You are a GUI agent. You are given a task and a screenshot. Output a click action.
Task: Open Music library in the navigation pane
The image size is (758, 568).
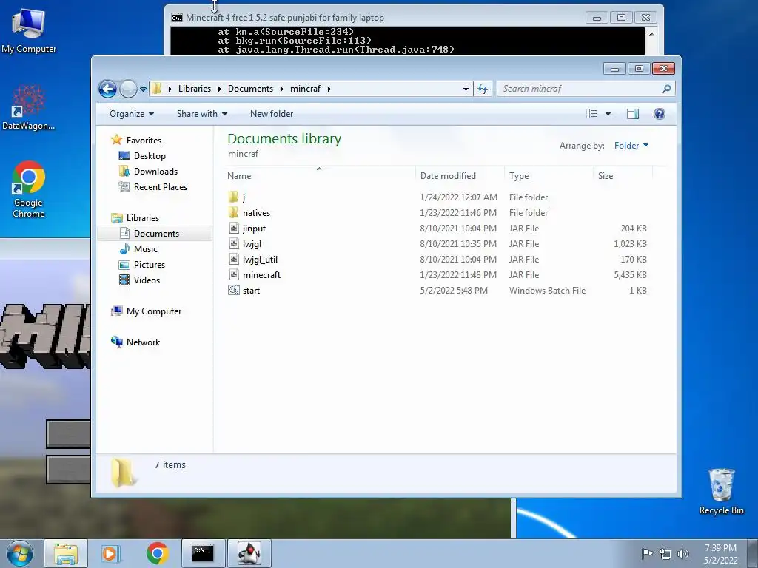pyautogui.click(x=146, y=249)
